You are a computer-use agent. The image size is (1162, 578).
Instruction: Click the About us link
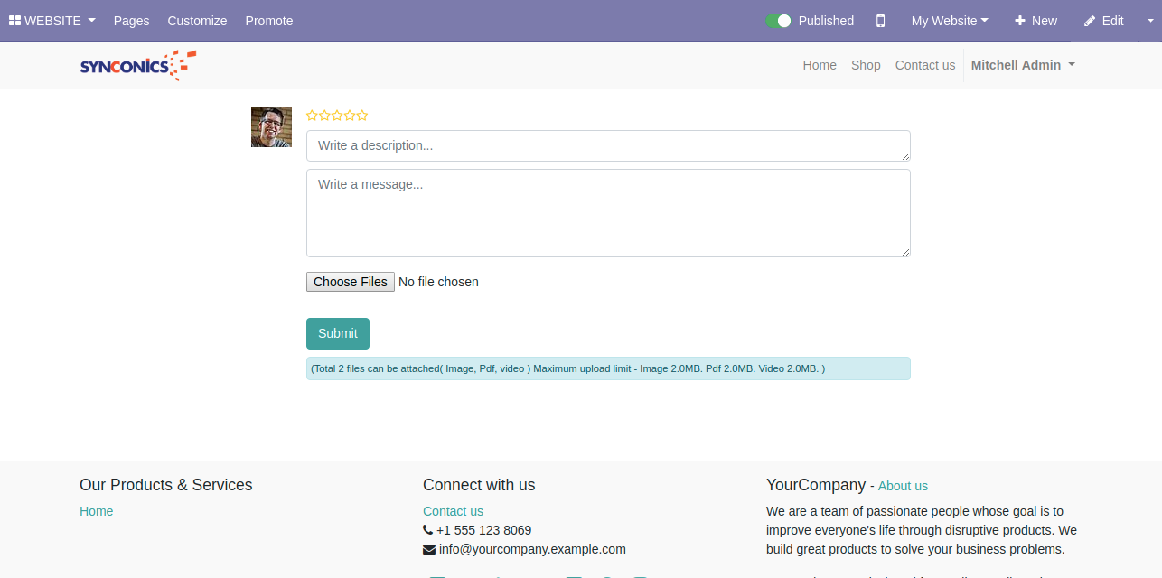903,486
